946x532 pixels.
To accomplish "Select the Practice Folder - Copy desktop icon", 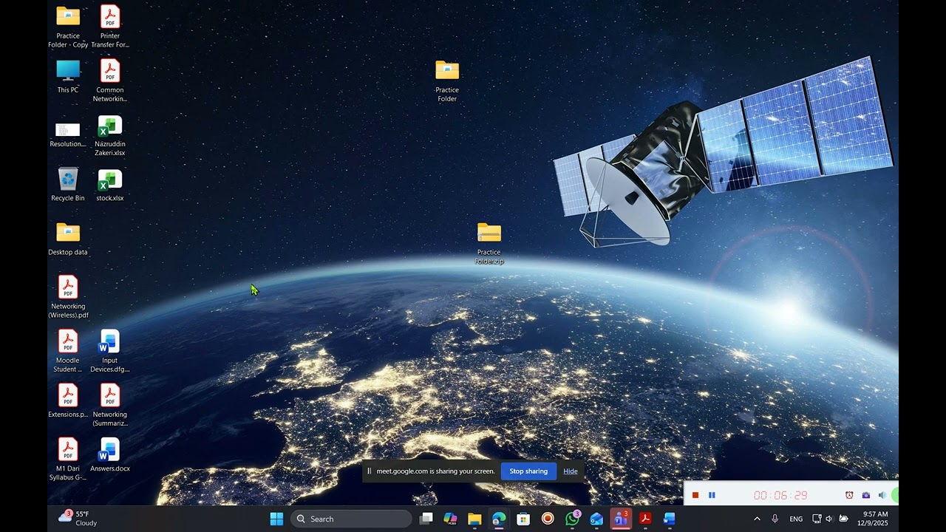I will (x=68, y=27).
